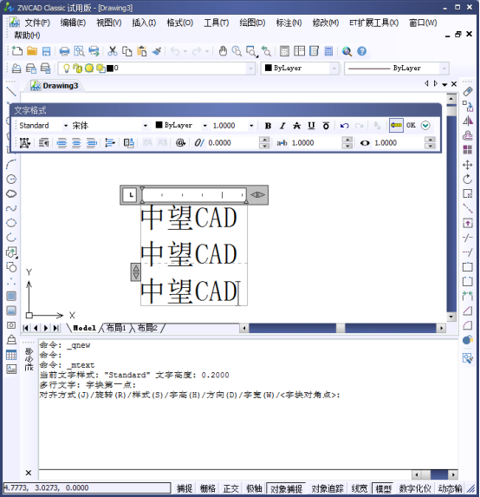Select the Array modify tool
Screen dimensions: 480x497
tap(468, 149)
